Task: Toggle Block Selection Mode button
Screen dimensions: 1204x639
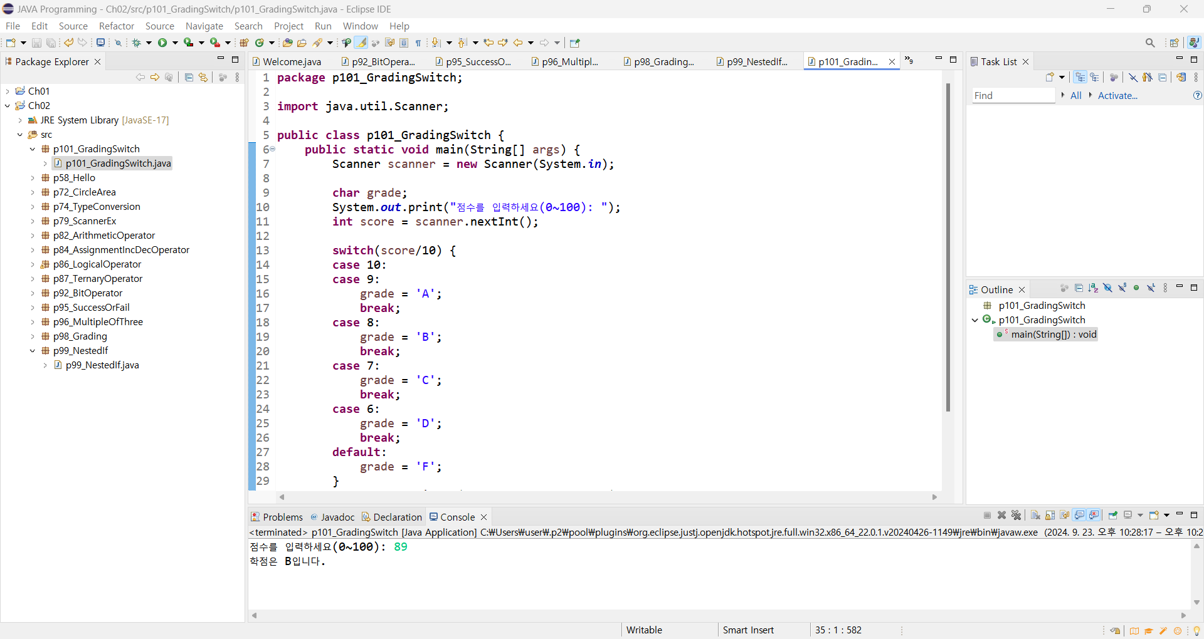Action: pos(404,43)
